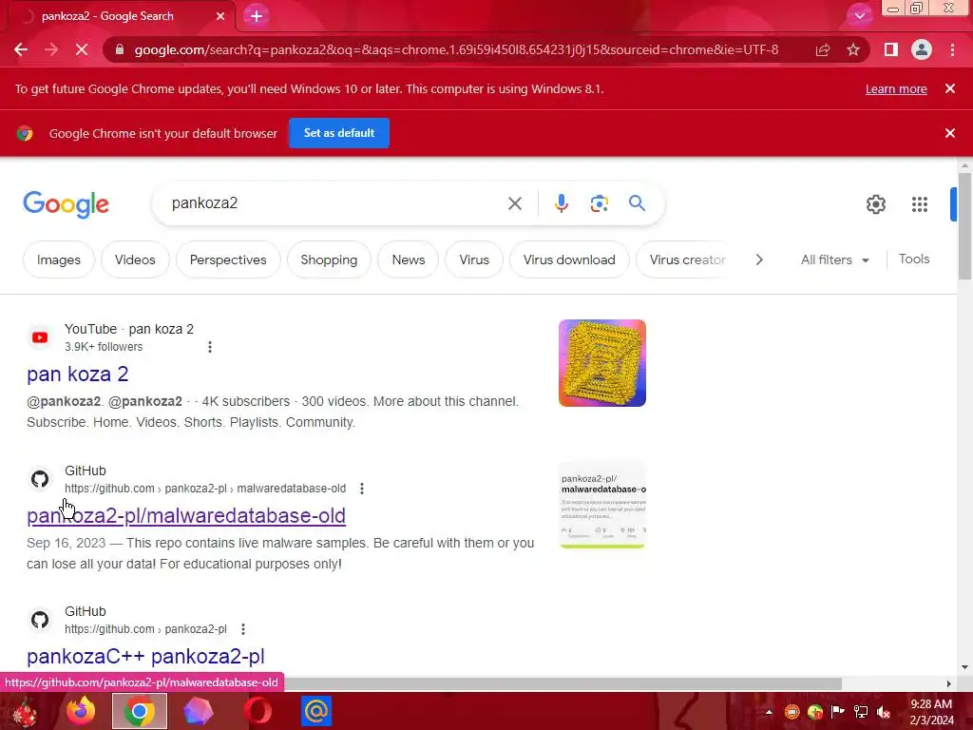
Task: Stop loading the page
Action: 82,49
